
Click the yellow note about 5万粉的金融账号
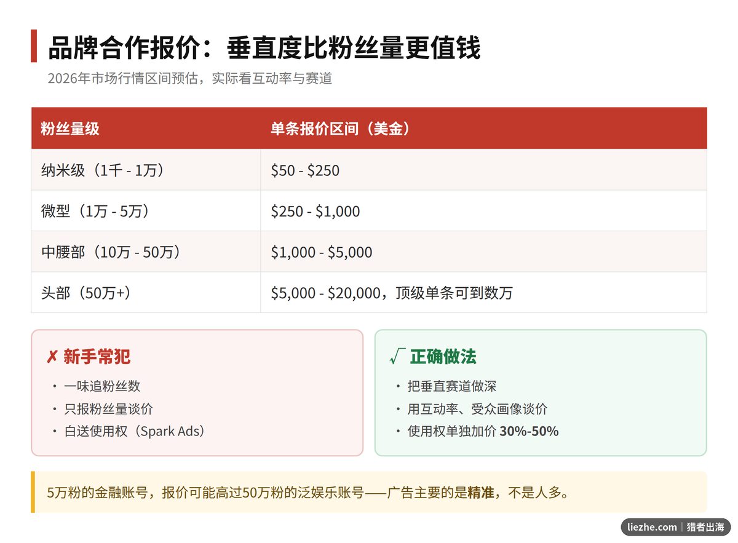click(369, 492)
